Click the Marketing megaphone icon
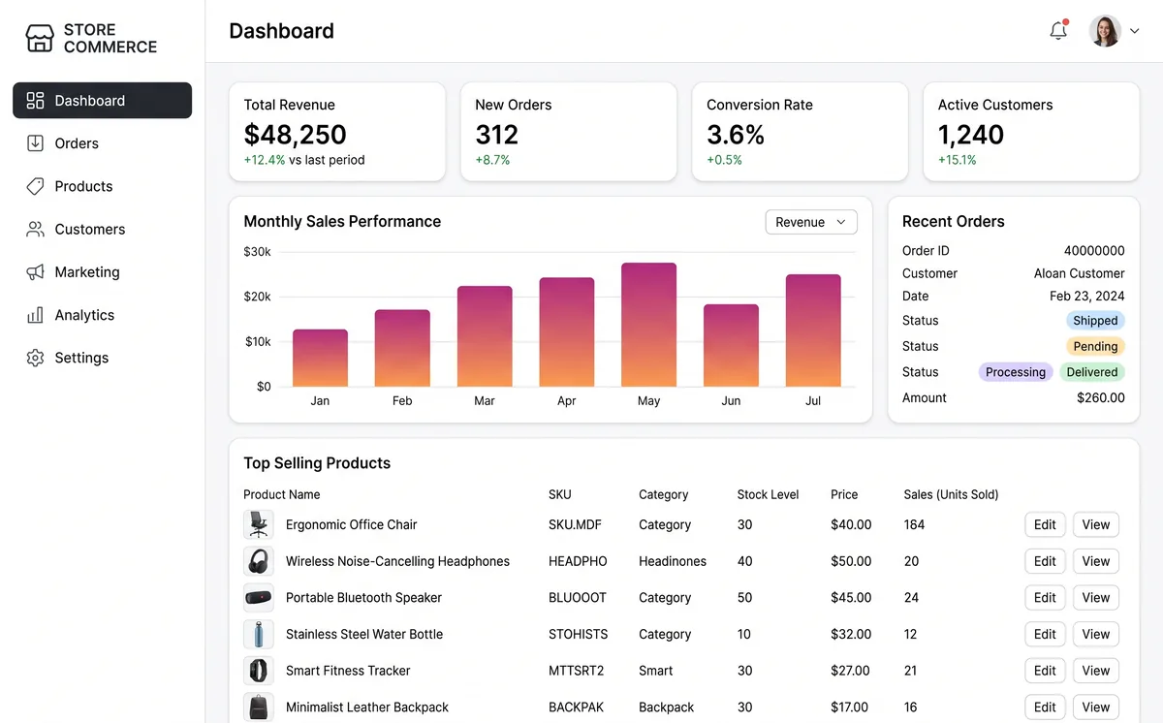Image resolution: width=1163 pixels, height=723 pixels. (36, 272)
